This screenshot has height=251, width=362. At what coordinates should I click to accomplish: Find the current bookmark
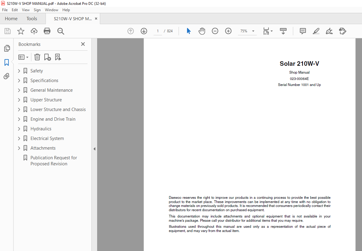coord(58,57)
